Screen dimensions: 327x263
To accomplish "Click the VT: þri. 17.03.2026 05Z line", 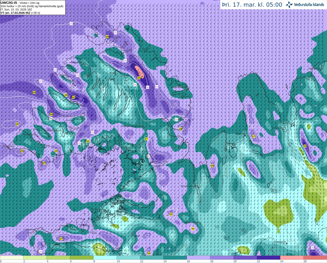I will coord(20,13).
